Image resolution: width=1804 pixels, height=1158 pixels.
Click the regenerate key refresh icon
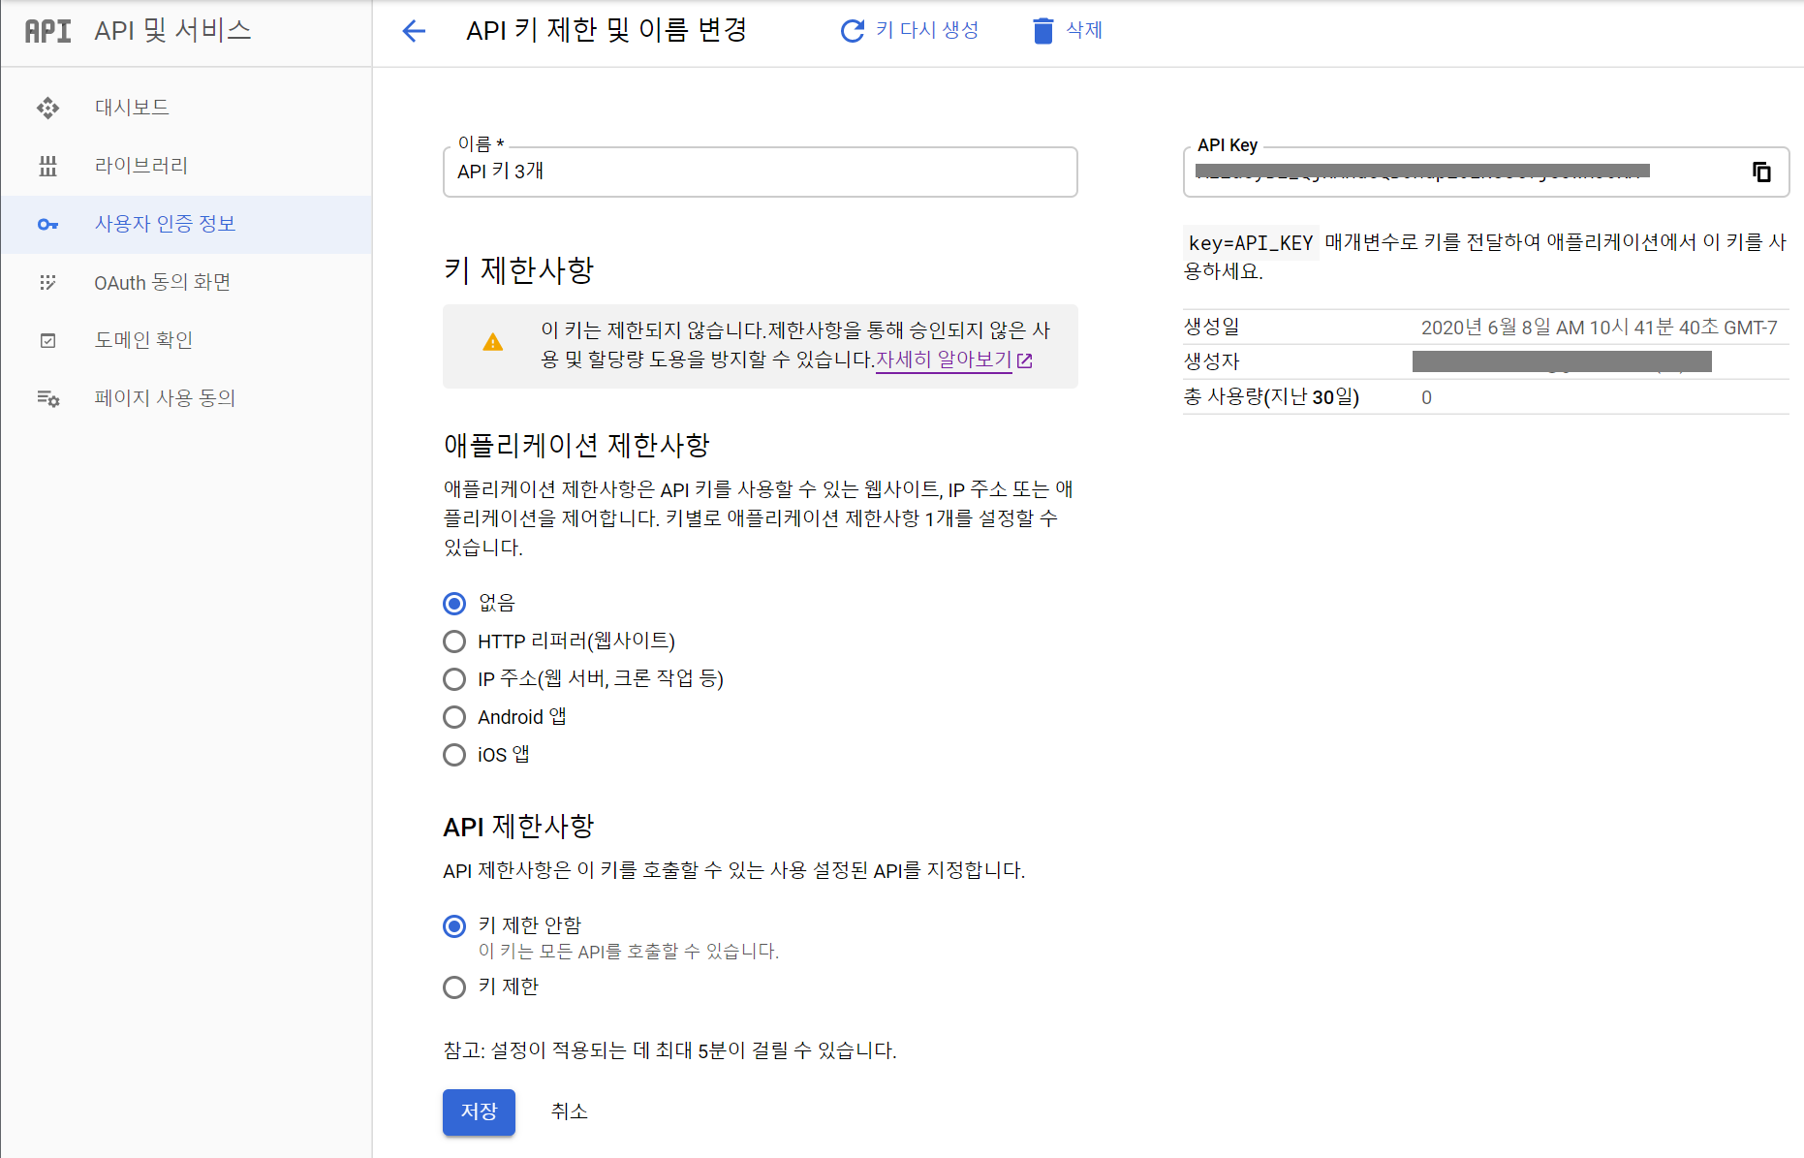(x=852, y=31)
